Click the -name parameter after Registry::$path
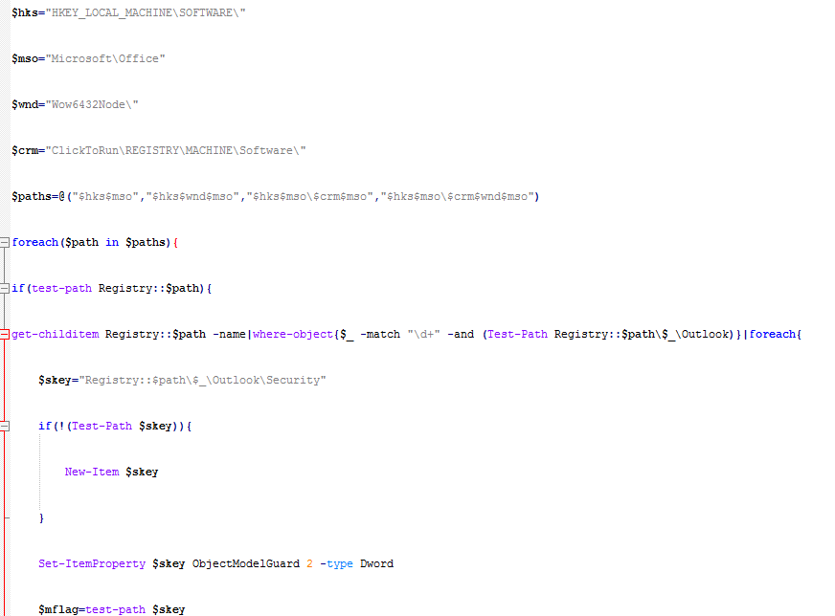835x616 pixels. (x=230, y=334)
